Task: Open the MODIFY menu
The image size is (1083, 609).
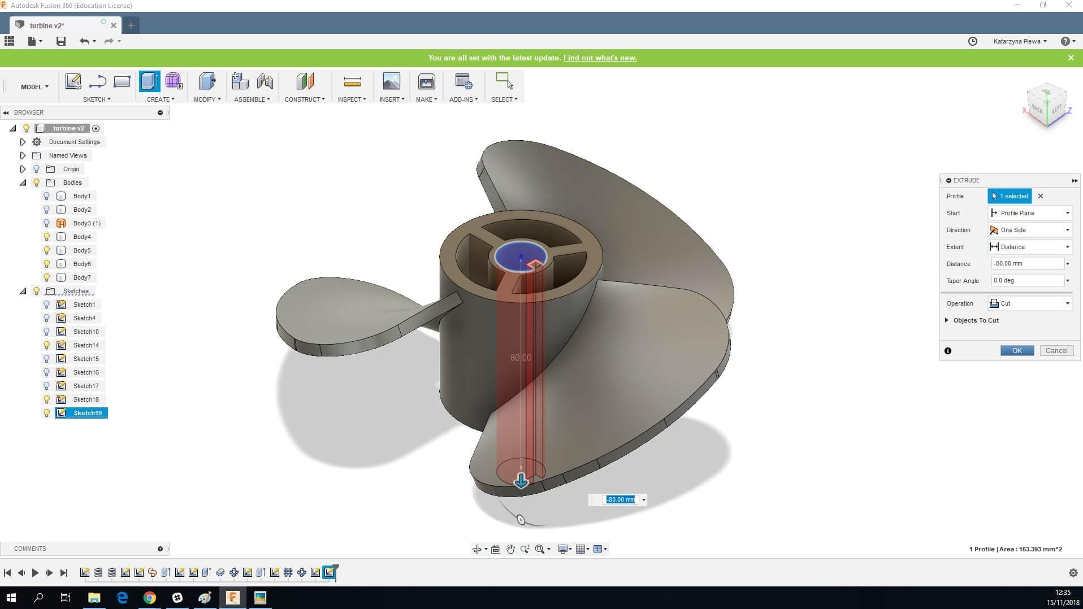Action: [x=207, y=99]
